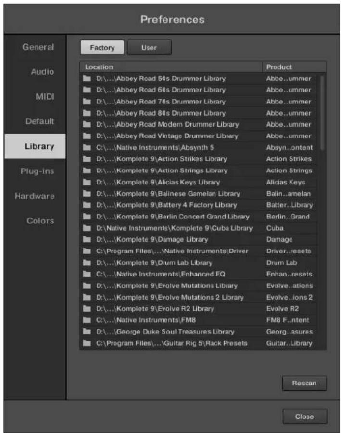341x433 pixels.
Task: Click the 'Berlin..Grand' product cell
Action: [x=288, y=217]
